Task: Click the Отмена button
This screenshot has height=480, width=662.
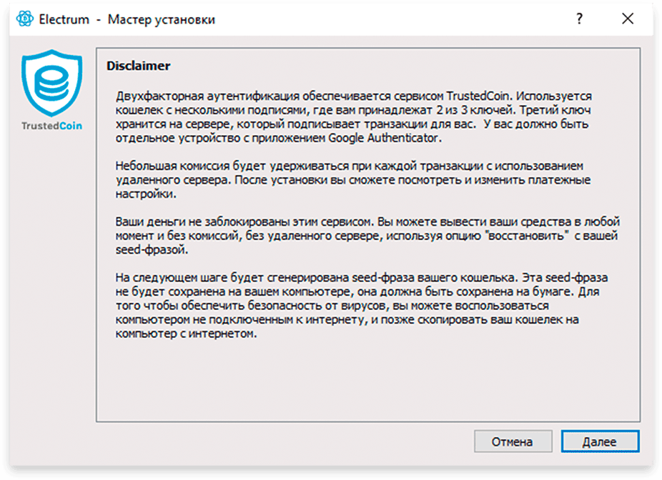Action: click(x=513, y=441)
